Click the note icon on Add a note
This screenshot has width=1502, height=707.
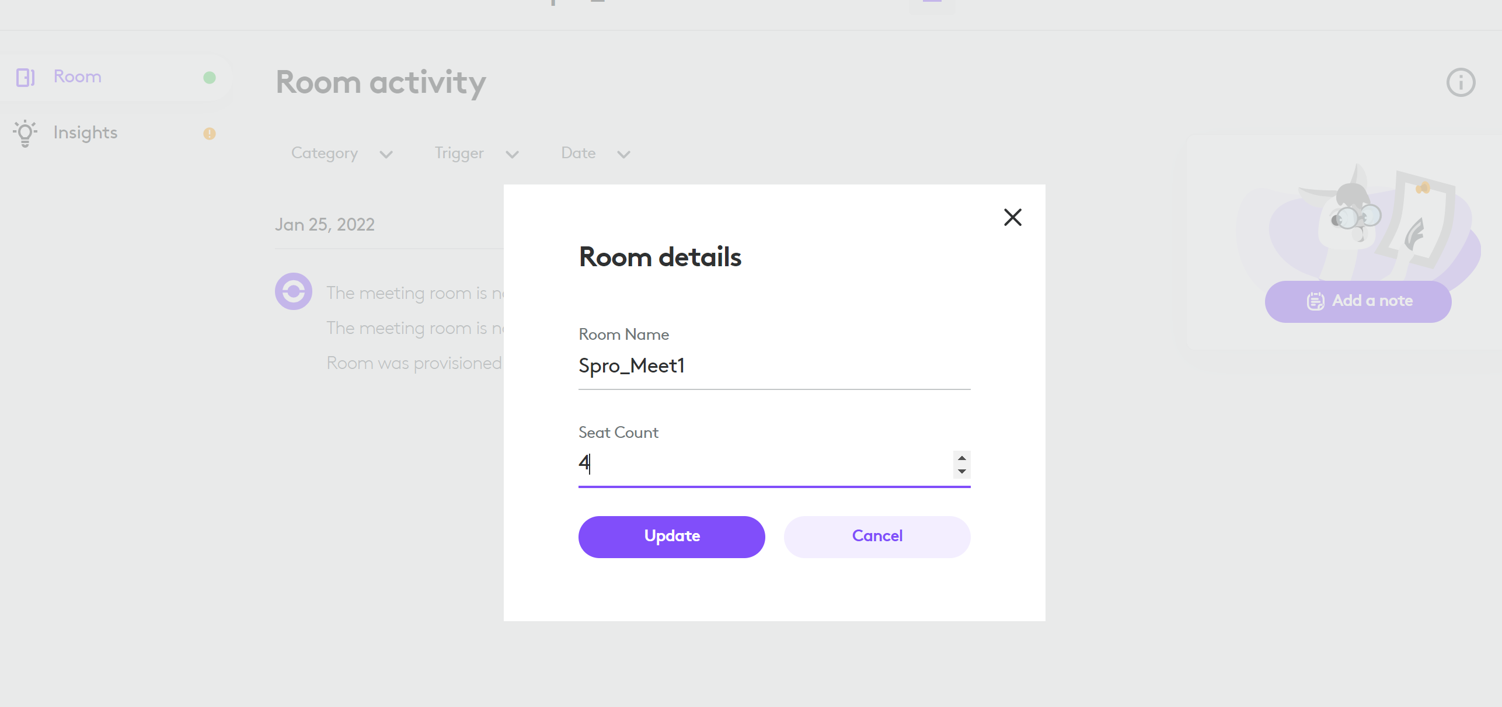[x=1315, y=301]
